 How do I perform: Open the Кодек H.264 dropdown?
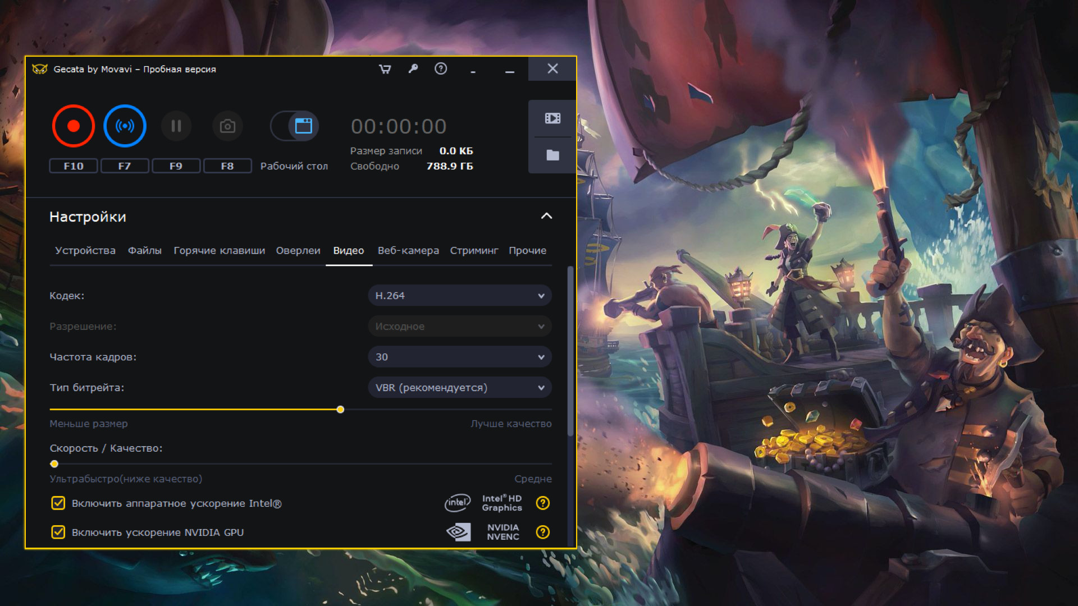tap(459, 296)
